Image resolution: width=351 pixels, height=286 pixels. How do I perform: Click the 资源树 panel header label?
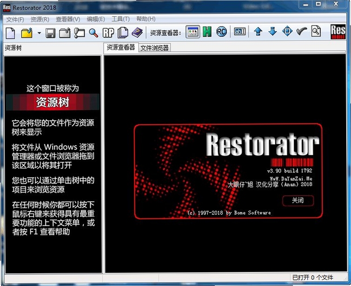click(13, 48)
